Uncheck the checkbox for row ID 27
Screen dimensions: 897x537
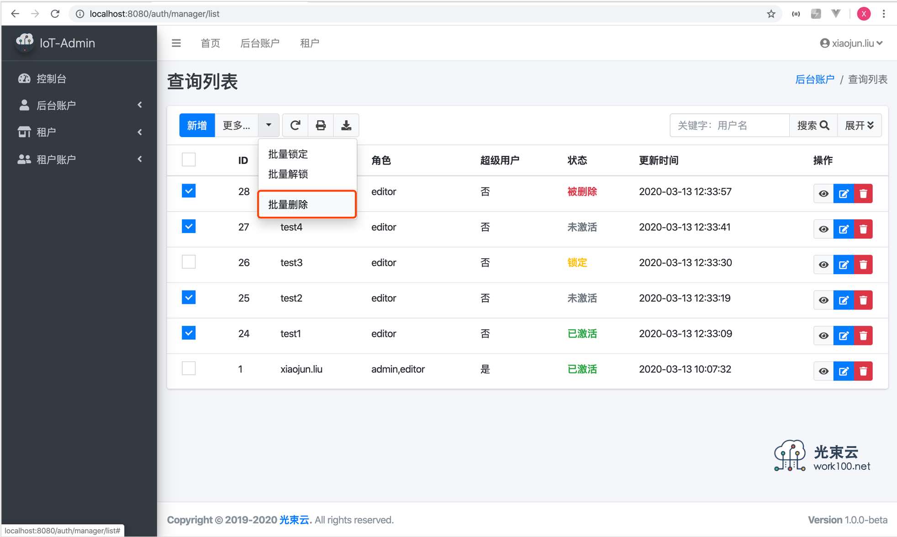189,226
